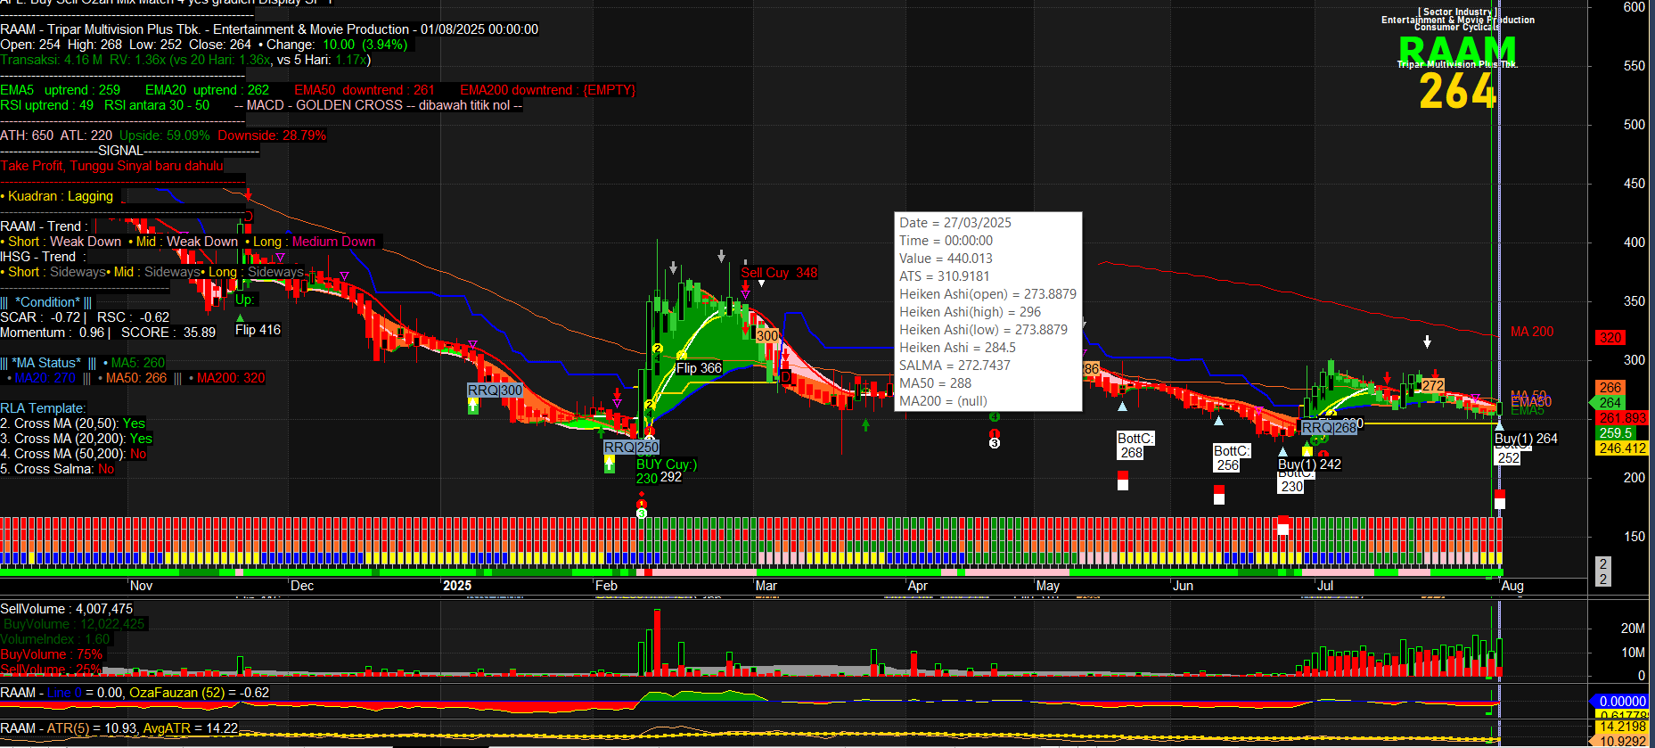Click the Take Profit, Tunggu Sinyal message

111,166
